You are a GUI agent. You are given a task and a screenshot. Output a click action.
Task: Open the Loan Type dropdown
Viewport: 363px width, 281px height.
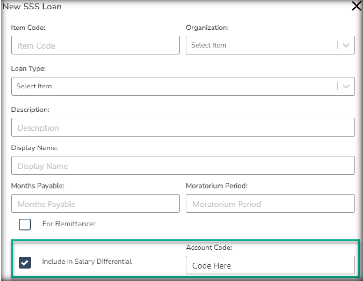coord(175,86)
